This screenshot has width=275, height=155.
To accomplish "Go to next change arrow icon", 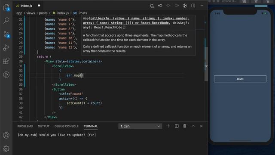I will tap(177, 6).
